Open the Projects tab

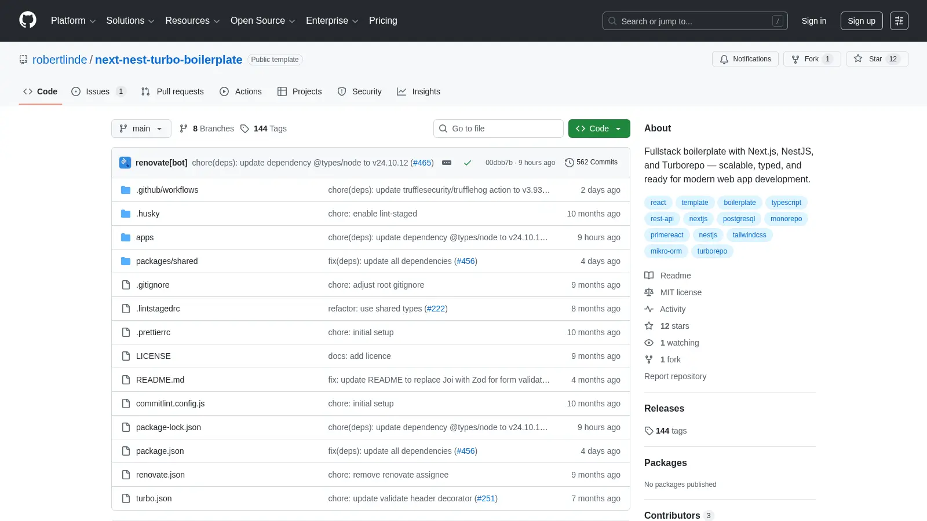click(x=300, y=91)
